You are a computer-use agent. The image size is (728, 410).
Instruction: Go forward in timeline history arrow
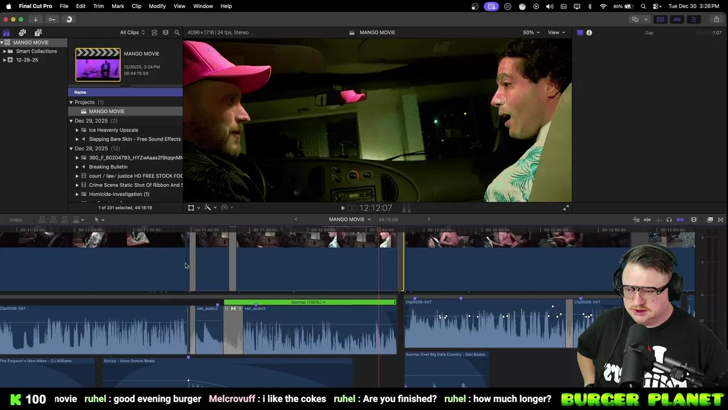429,219
